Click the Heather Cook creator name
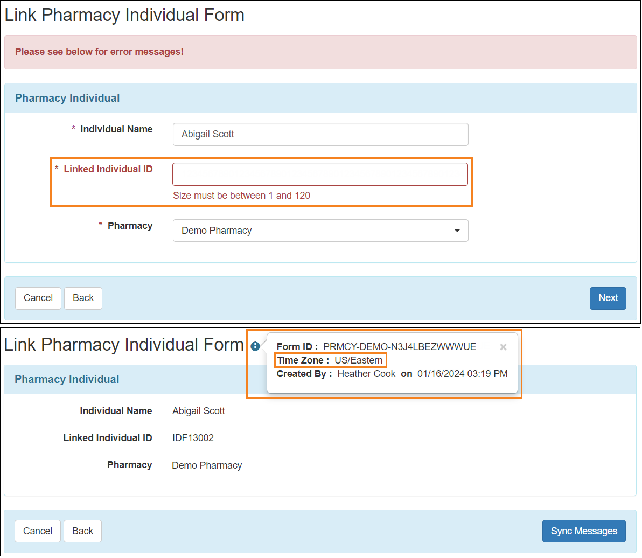The height and width of the screenshot is (558, 642). tap(366, 374)
